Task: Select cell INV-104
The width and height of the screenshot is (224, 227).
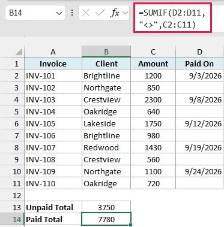Action: [53, 111]
